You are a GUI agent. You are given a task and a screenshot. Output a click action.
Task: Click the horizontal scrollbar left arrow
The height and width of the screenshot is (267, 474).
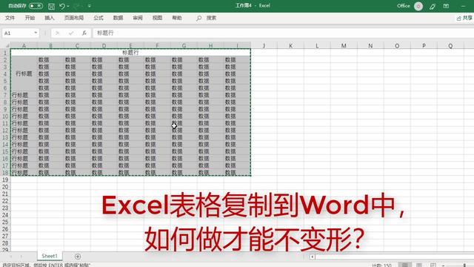[x=313, y=257]
